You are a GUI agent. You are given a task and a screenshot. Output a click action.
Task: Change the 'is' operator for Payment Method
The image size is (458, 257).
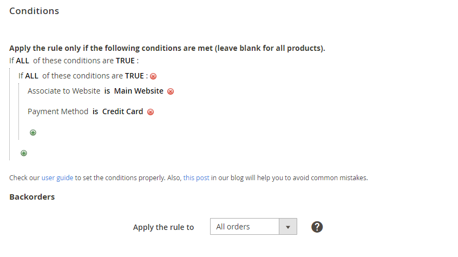(95, 111)
